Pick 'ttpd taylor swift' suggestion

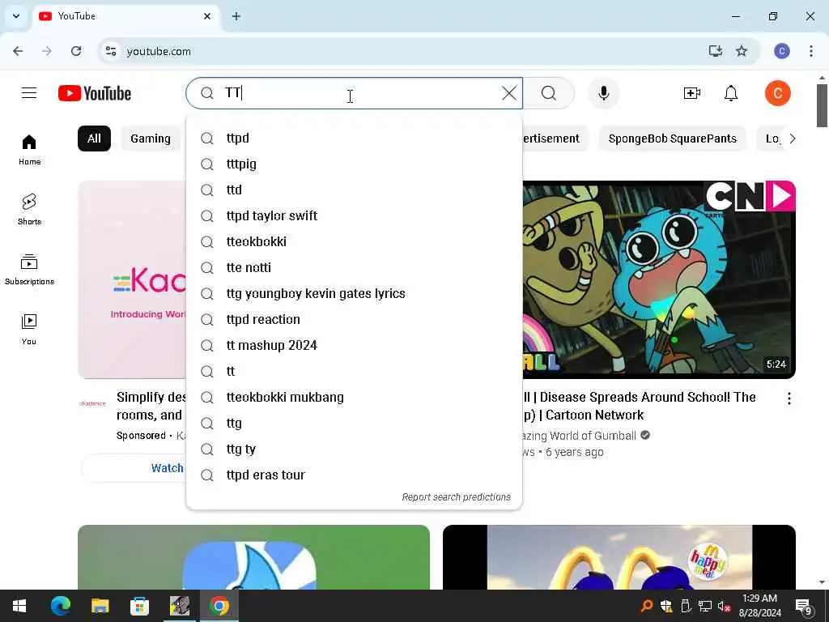(355, 215)
